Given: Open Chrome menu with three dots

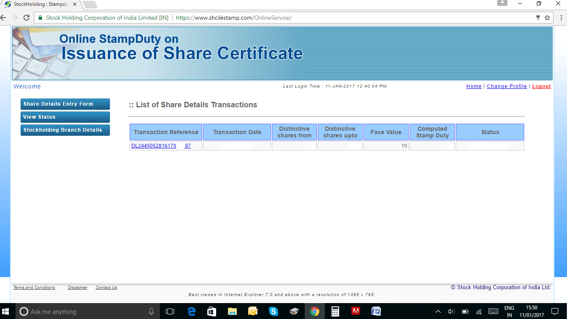Looking at the screenshot, I should (x=561, y=18).
